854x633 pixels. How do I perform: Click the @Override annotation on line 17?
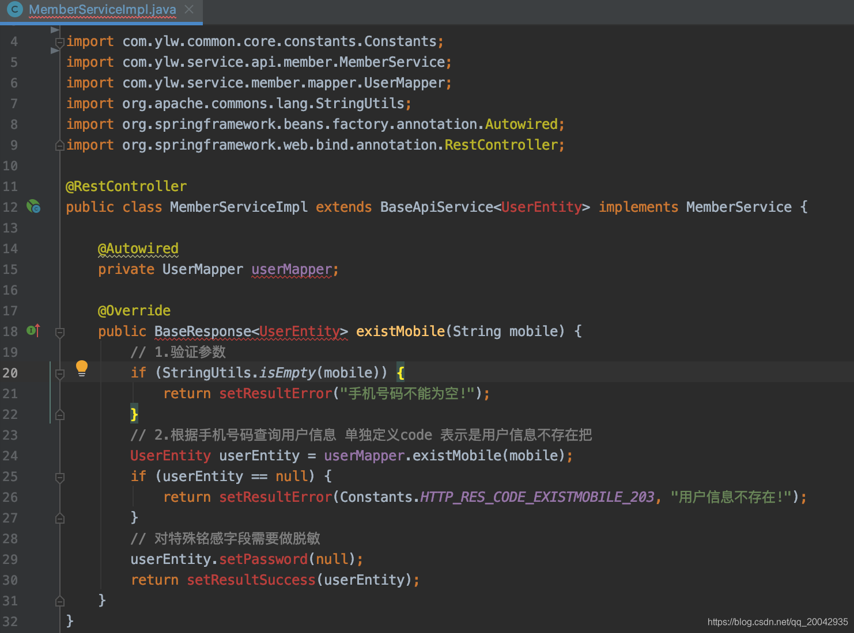pos(134,311)
